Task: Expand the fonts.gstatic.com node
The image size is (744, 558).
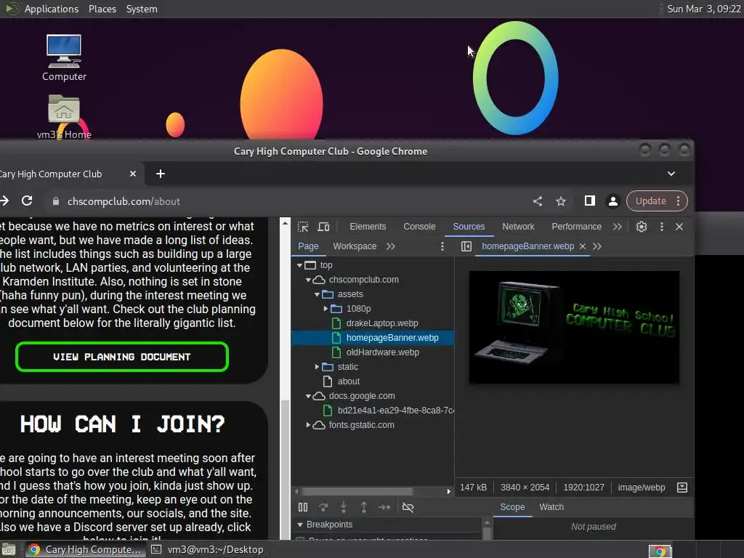Action: (x=308, y=425)
